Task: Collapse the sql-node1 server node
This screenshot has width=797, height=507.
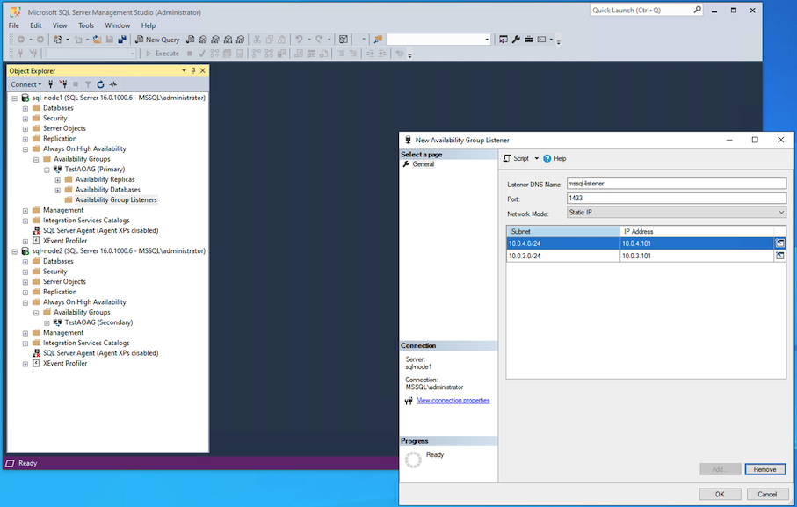Action: pos(15,98)
